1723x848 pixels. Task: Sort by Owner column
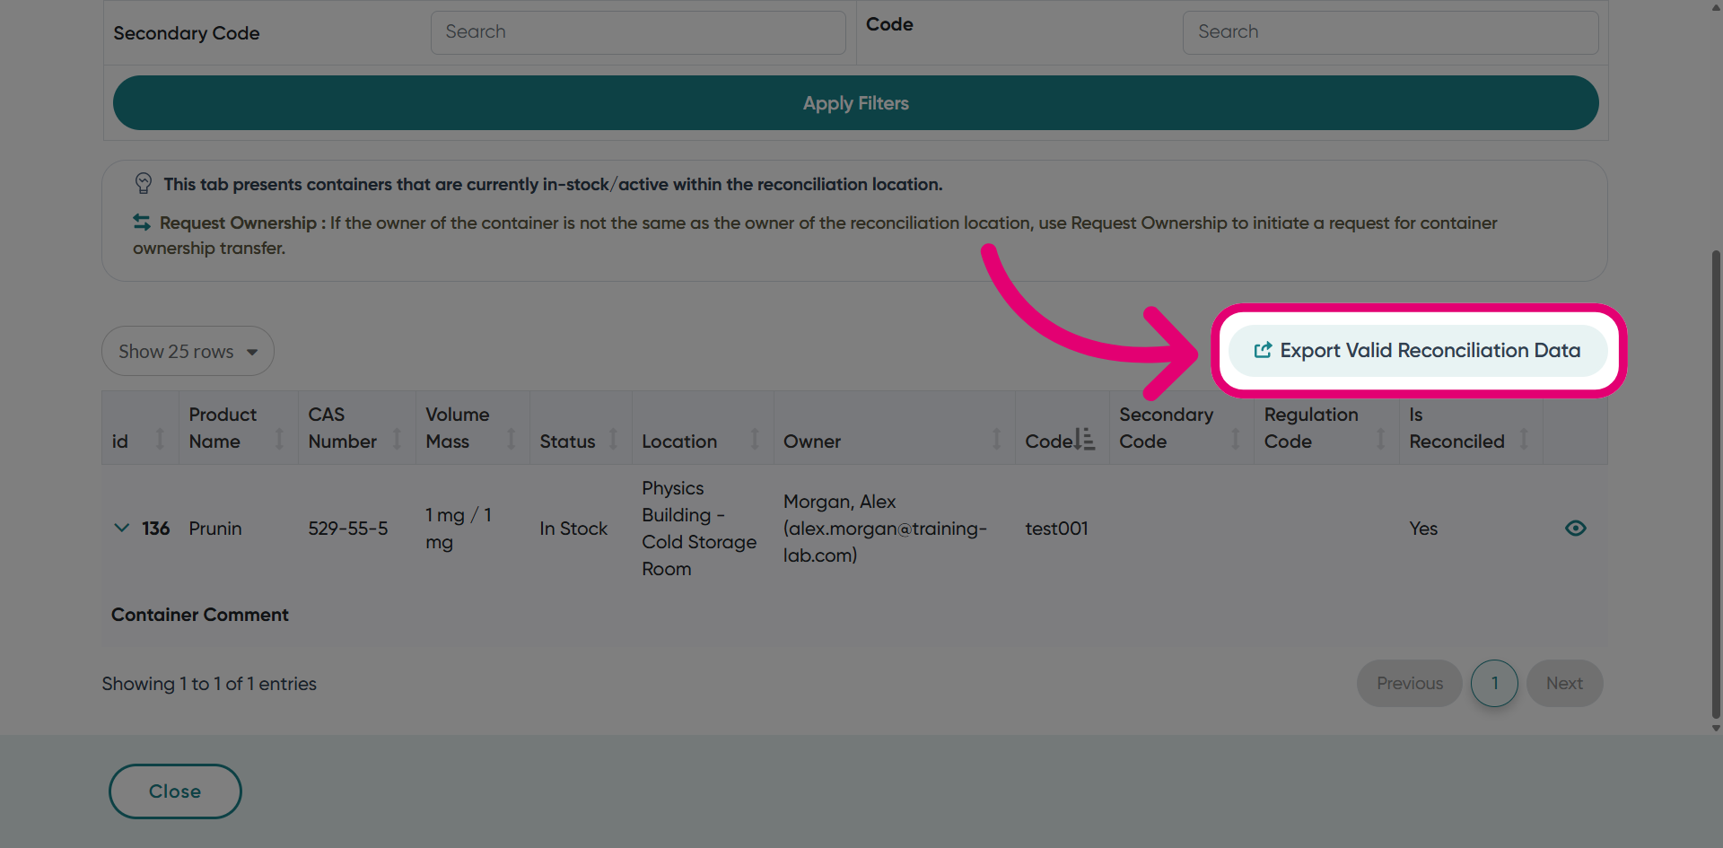point(996,439)
